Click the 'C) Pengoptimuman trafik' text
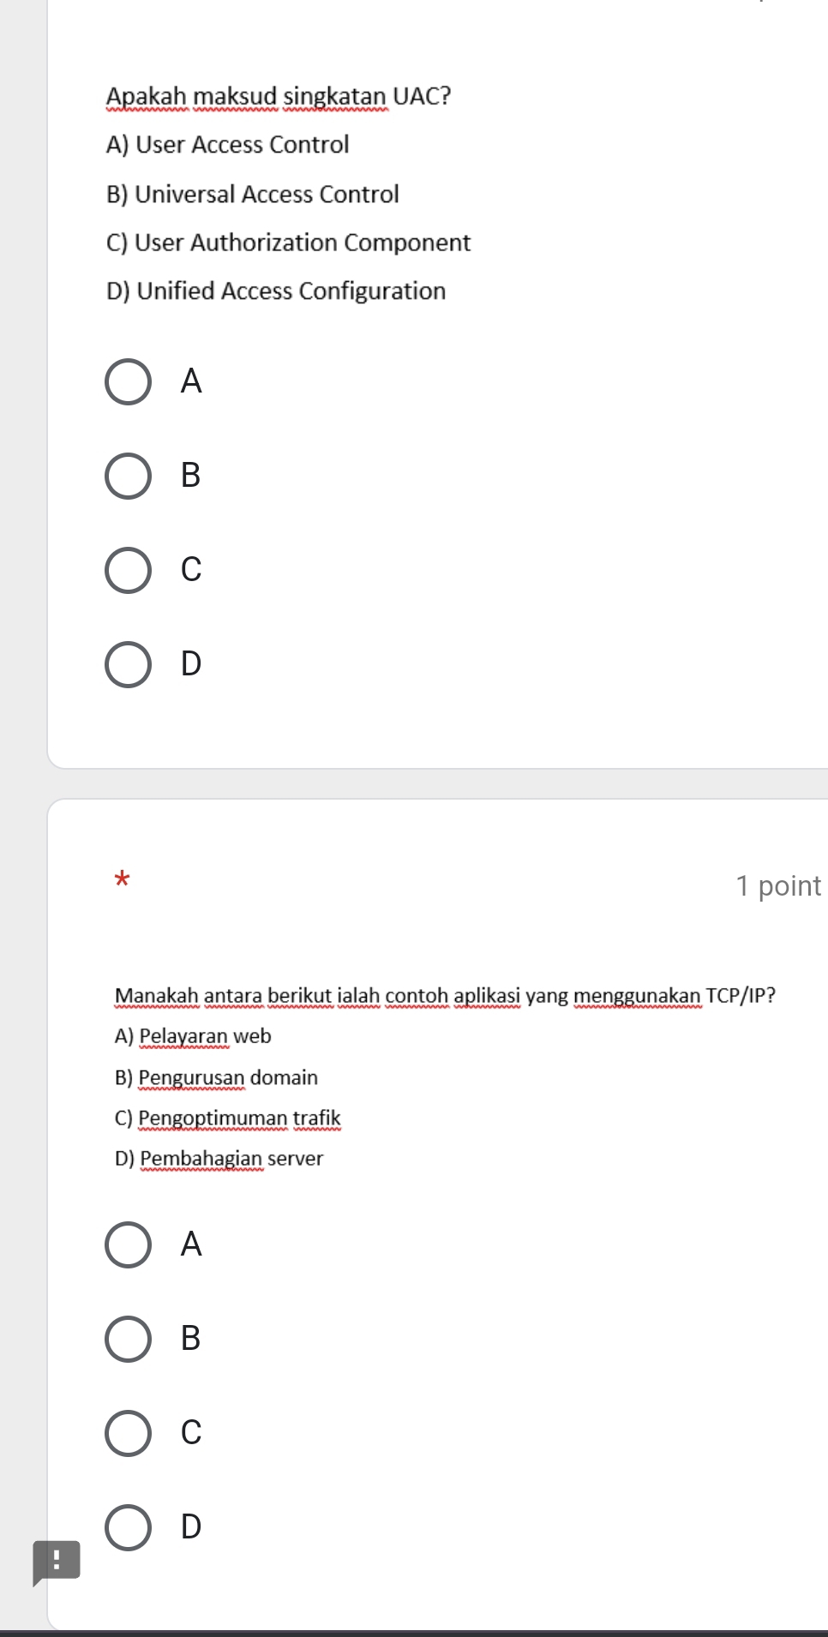828x1637 pixels. coord(227,1118)
